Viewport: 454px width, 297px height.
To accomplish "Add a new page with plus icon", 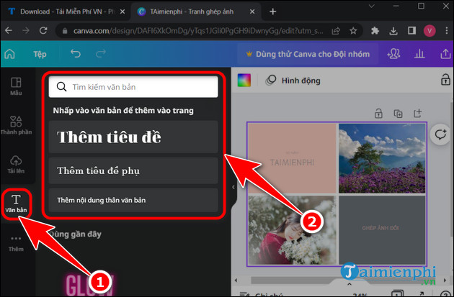I will coord(417,113).
